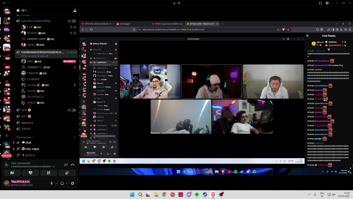Open Spotify from the Windows taskbar
This screenshot has width=353, height=199.
click(x=197, y=195)
